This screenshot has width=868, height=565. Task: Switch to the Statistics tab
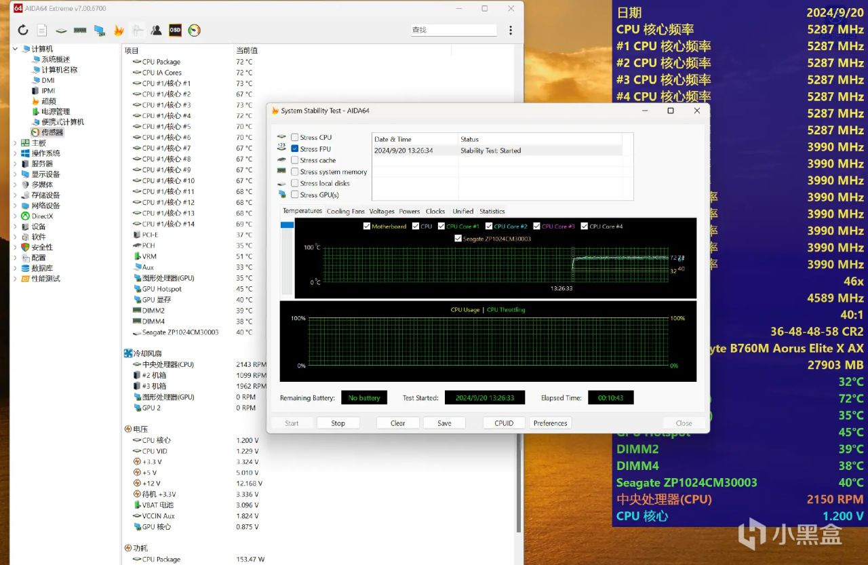[492, 211]
